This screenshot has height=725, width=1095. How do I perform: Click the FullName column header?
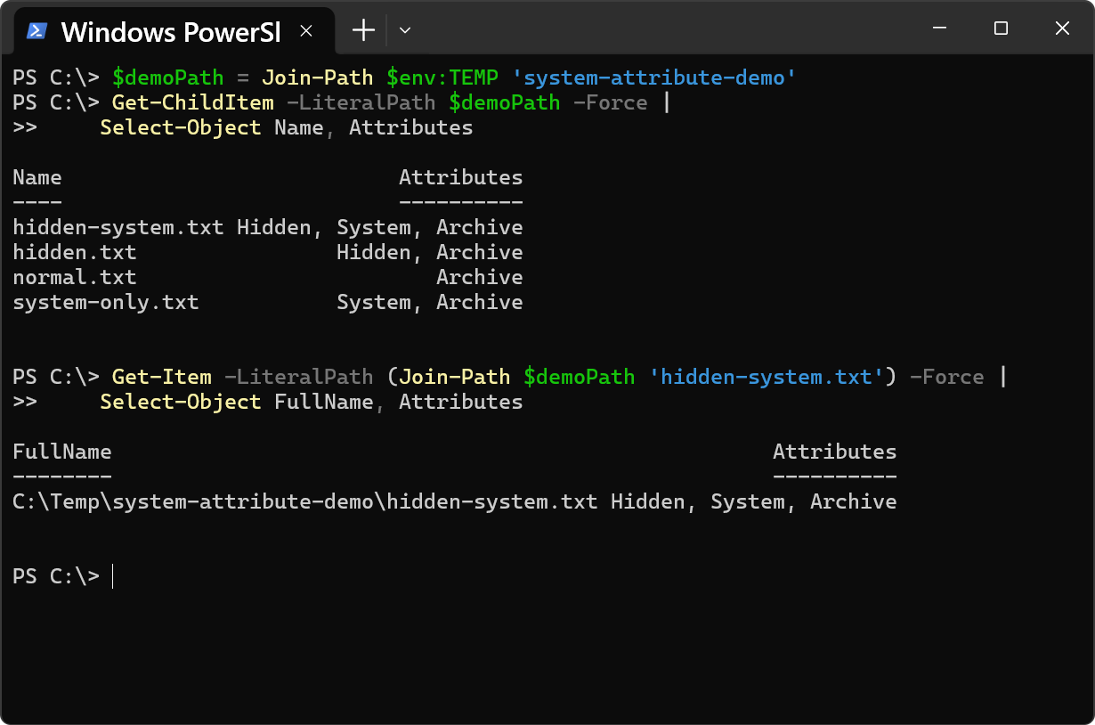tap(62, 452)
